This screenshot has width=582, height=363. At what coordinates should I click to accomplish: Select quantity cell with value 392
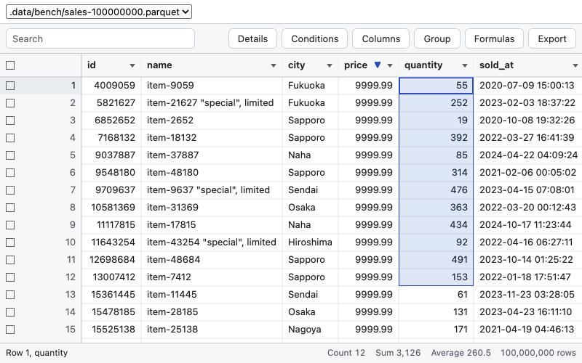click(x=436, y=138)
